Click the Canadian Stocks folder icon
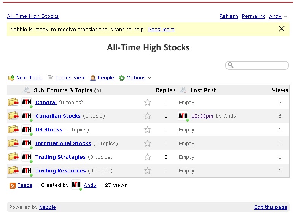 click(13, 116)
